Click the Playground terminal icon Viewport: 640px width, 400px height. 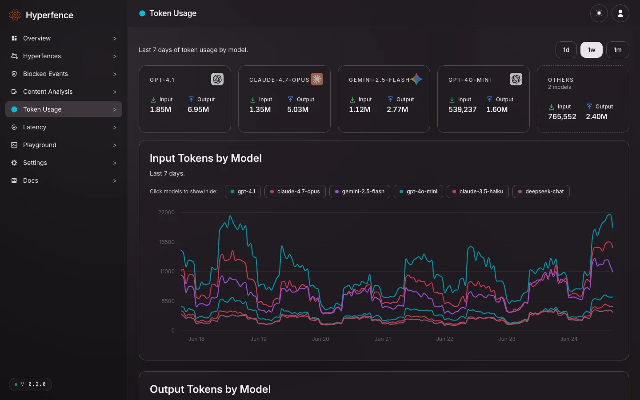coord(14,145)
